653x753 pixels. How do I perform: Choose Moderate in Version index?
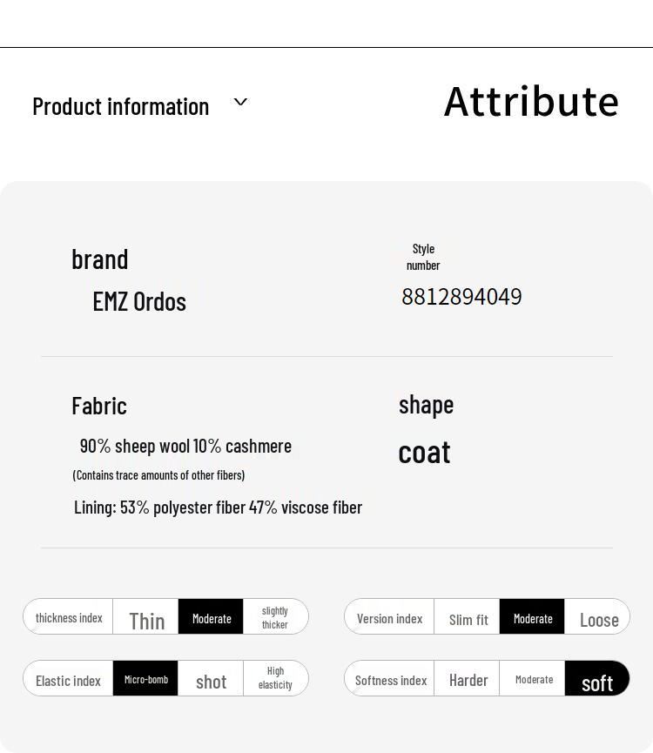point(532,617)
